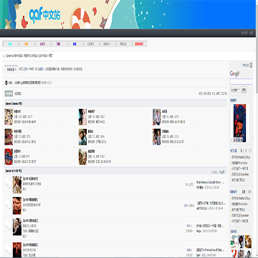The image size is (258, 258).
Task: Click the small icon at breadcrumb start
Action: [4, 56]
